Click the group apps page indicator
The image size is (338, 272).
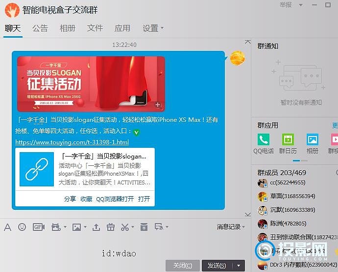(300, 160)
